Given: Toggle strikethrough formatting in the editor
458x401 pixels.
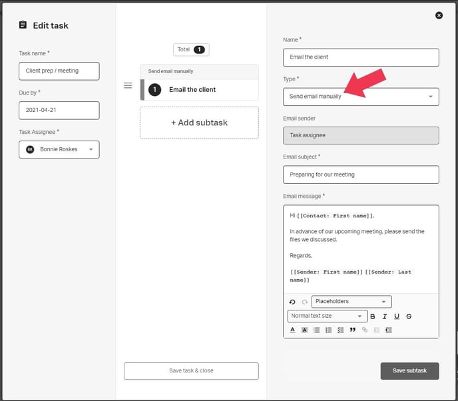Looking at the screenshot, I should (409, 316).
